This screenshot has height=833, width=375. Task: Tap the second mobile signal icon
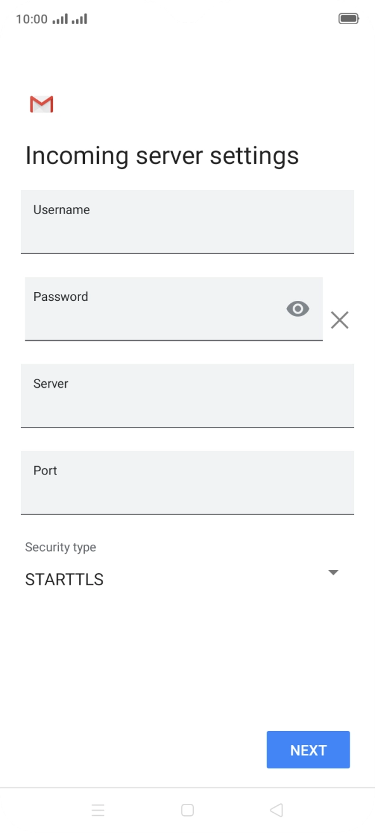pyautogui.click(x=79, y=18)
